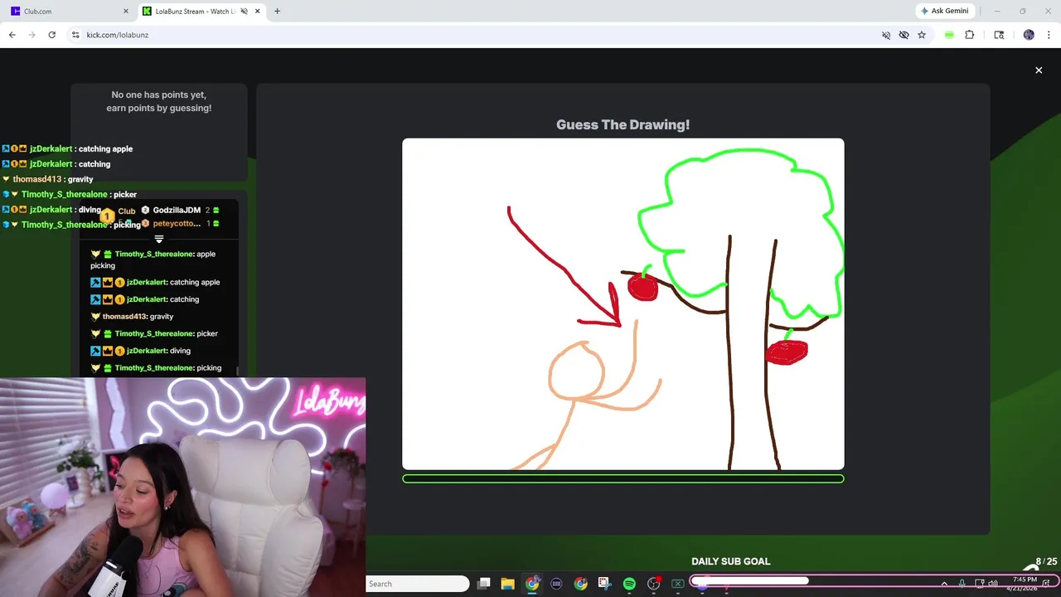Image resolution: width=1061 pixels, height=597 pixels.
Task: Close the Club.com tab
Action: click(126, 12)
